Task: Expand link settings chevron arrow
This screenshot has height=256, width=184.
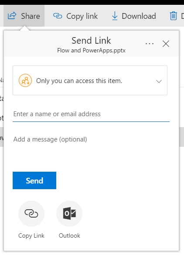Action: (159, 81)
